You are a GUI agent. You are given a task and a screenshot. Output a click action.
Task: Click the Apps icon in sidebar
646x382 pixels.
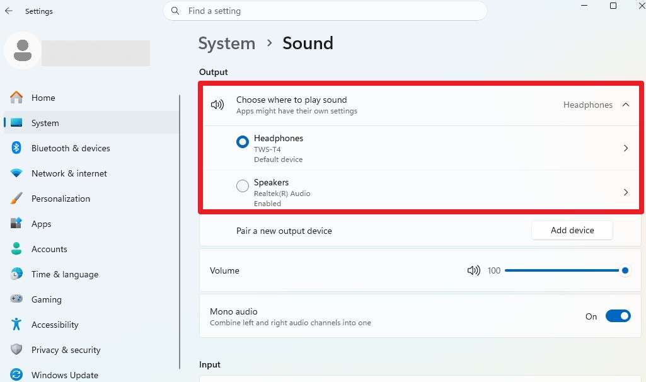click(16, 223)
